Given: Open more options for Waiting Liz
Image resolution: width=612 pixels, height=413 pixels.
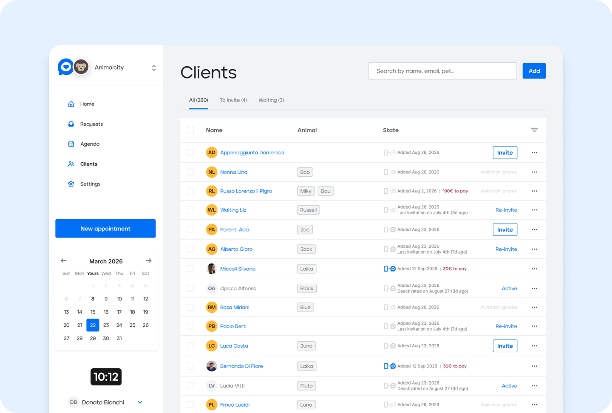Looking at the screenshot, I should [534, 210].
